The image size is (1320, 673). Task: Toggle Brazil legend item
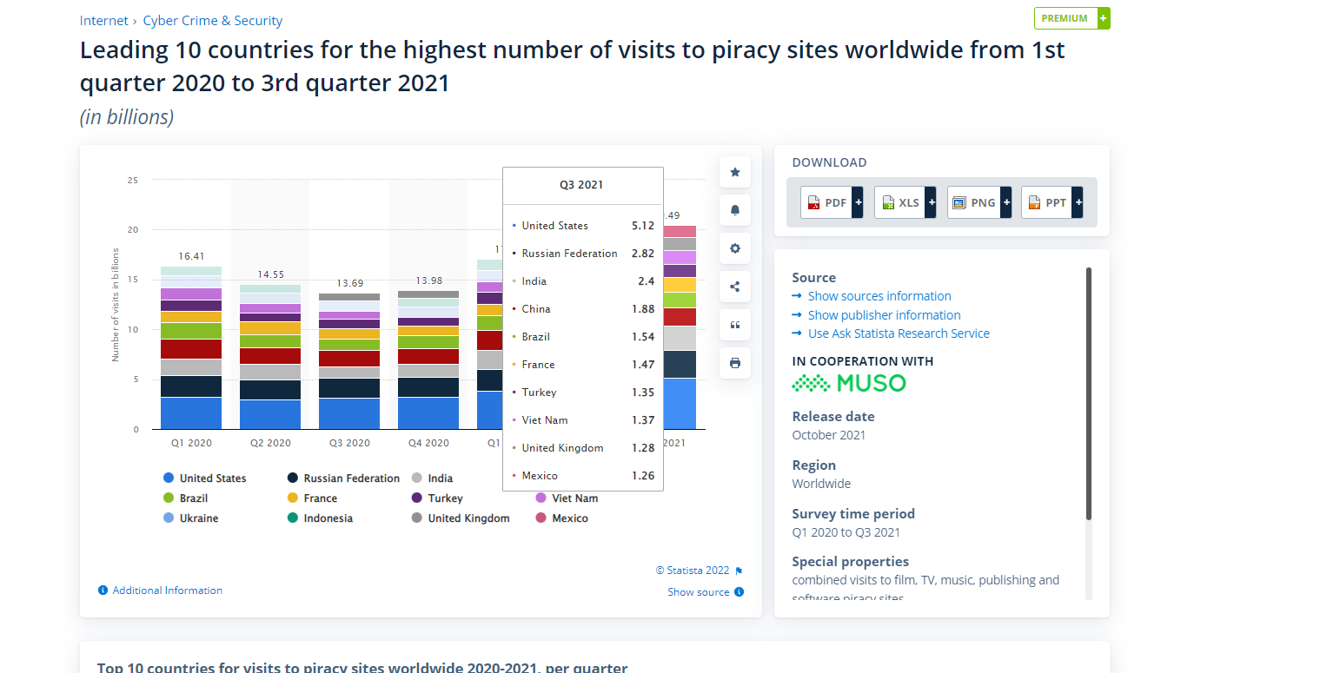coord(186,498)
